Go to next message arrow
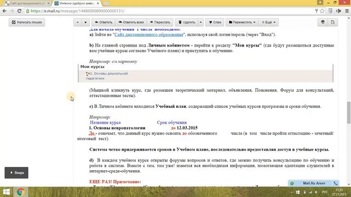351x197 pixels. pyautogui.click(x=86, y=22)
